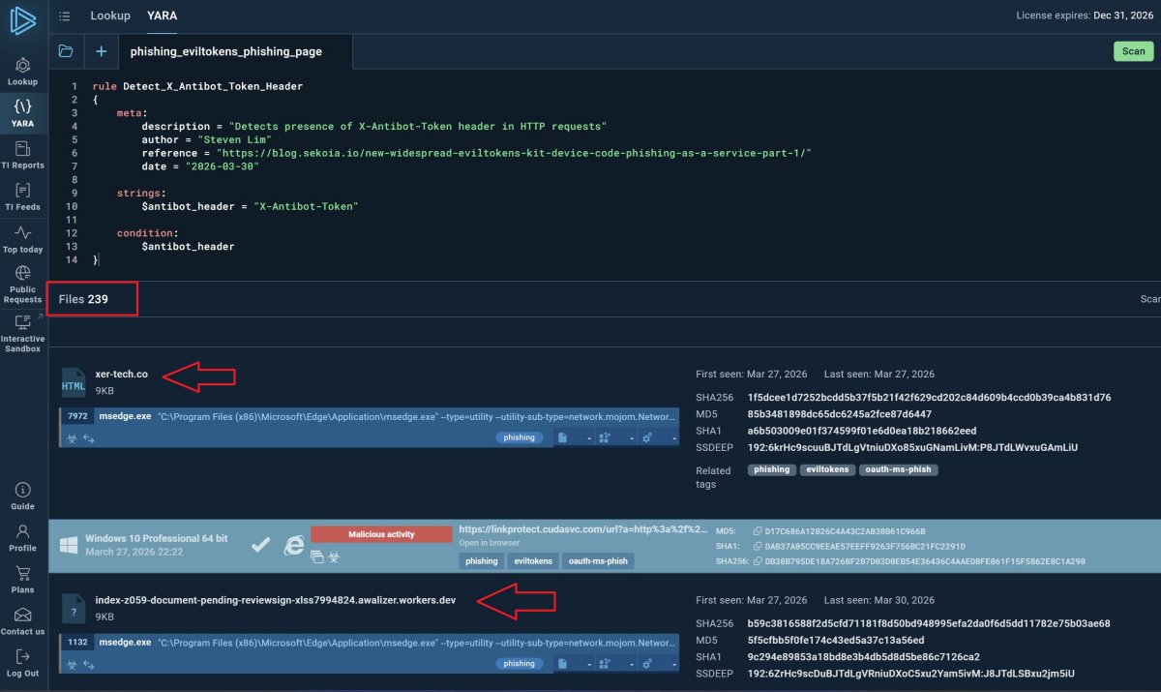The width and height of the screenshot is (1161, 692).
Task: Run the Scan button
Action: 1134,51
